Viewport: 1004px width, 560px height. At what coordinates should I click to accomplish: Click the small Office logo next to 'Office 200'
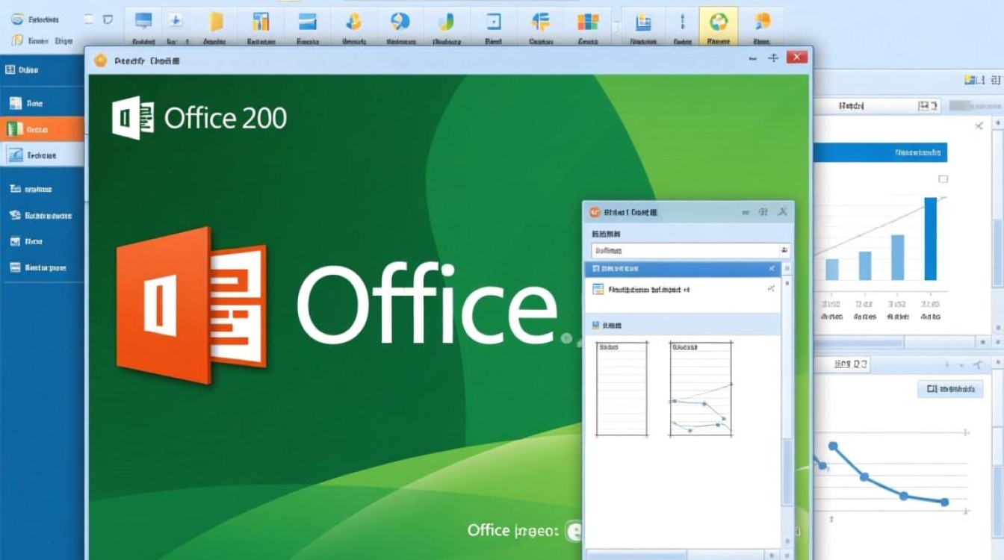click(x=133, y=118)
